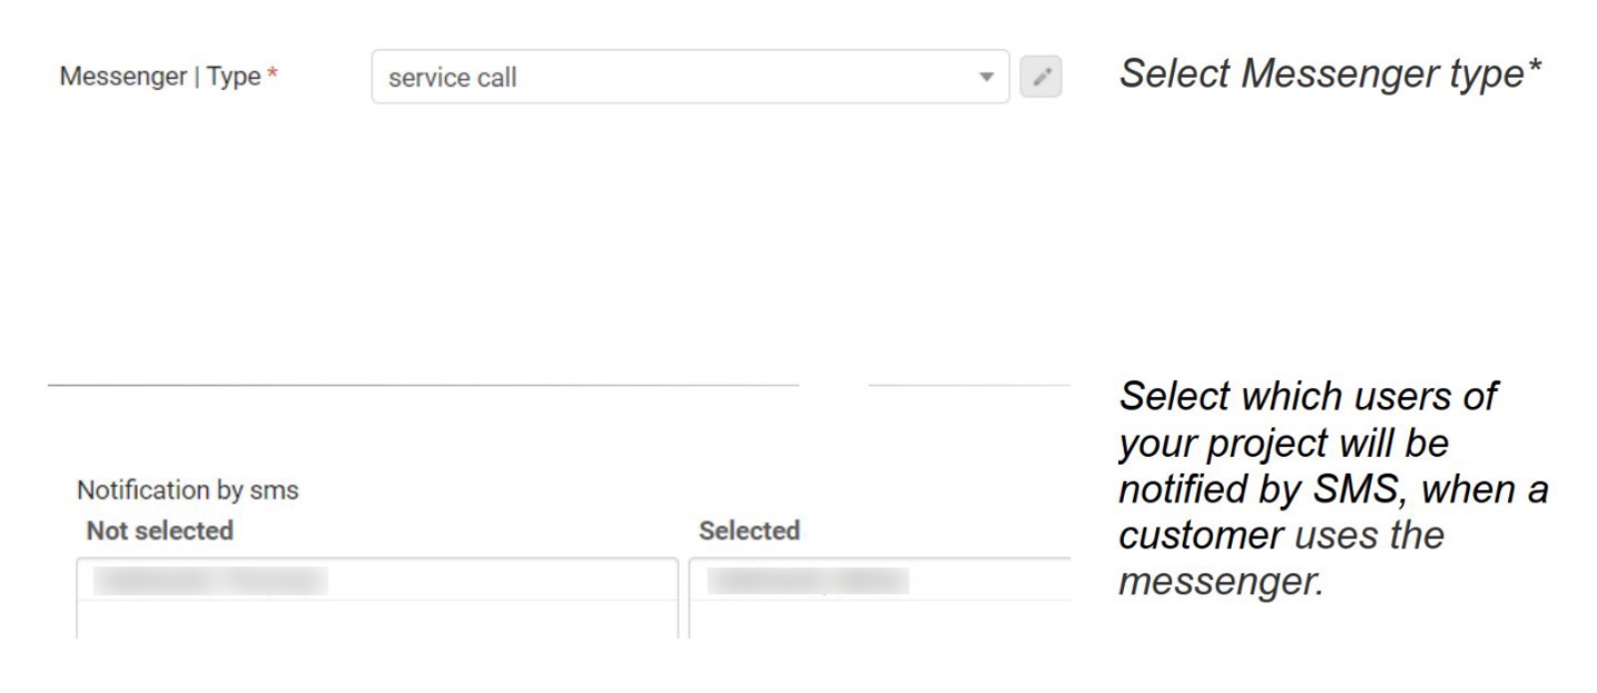Viewport: 1597px width, 693px height.
Task: Click the "service call" selected value text
Action: [452, 78]
